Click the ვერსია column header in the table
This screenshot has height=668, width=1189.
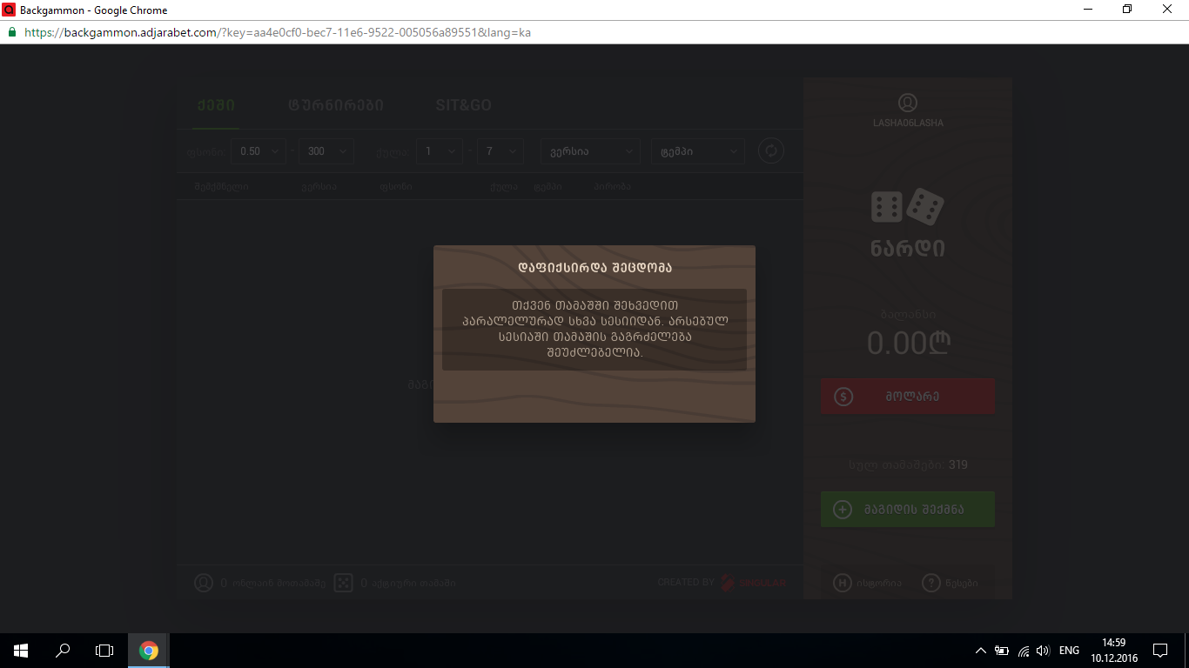tap(319, 187)
